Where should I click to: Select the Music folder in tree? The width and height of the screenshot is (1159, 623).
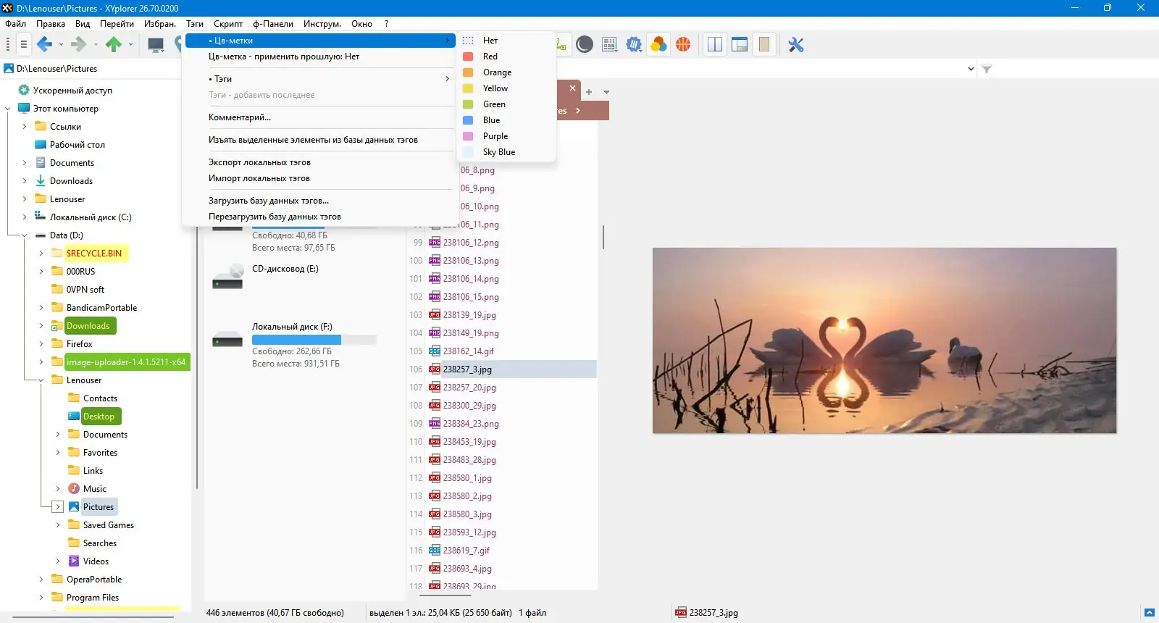(95, 489)
